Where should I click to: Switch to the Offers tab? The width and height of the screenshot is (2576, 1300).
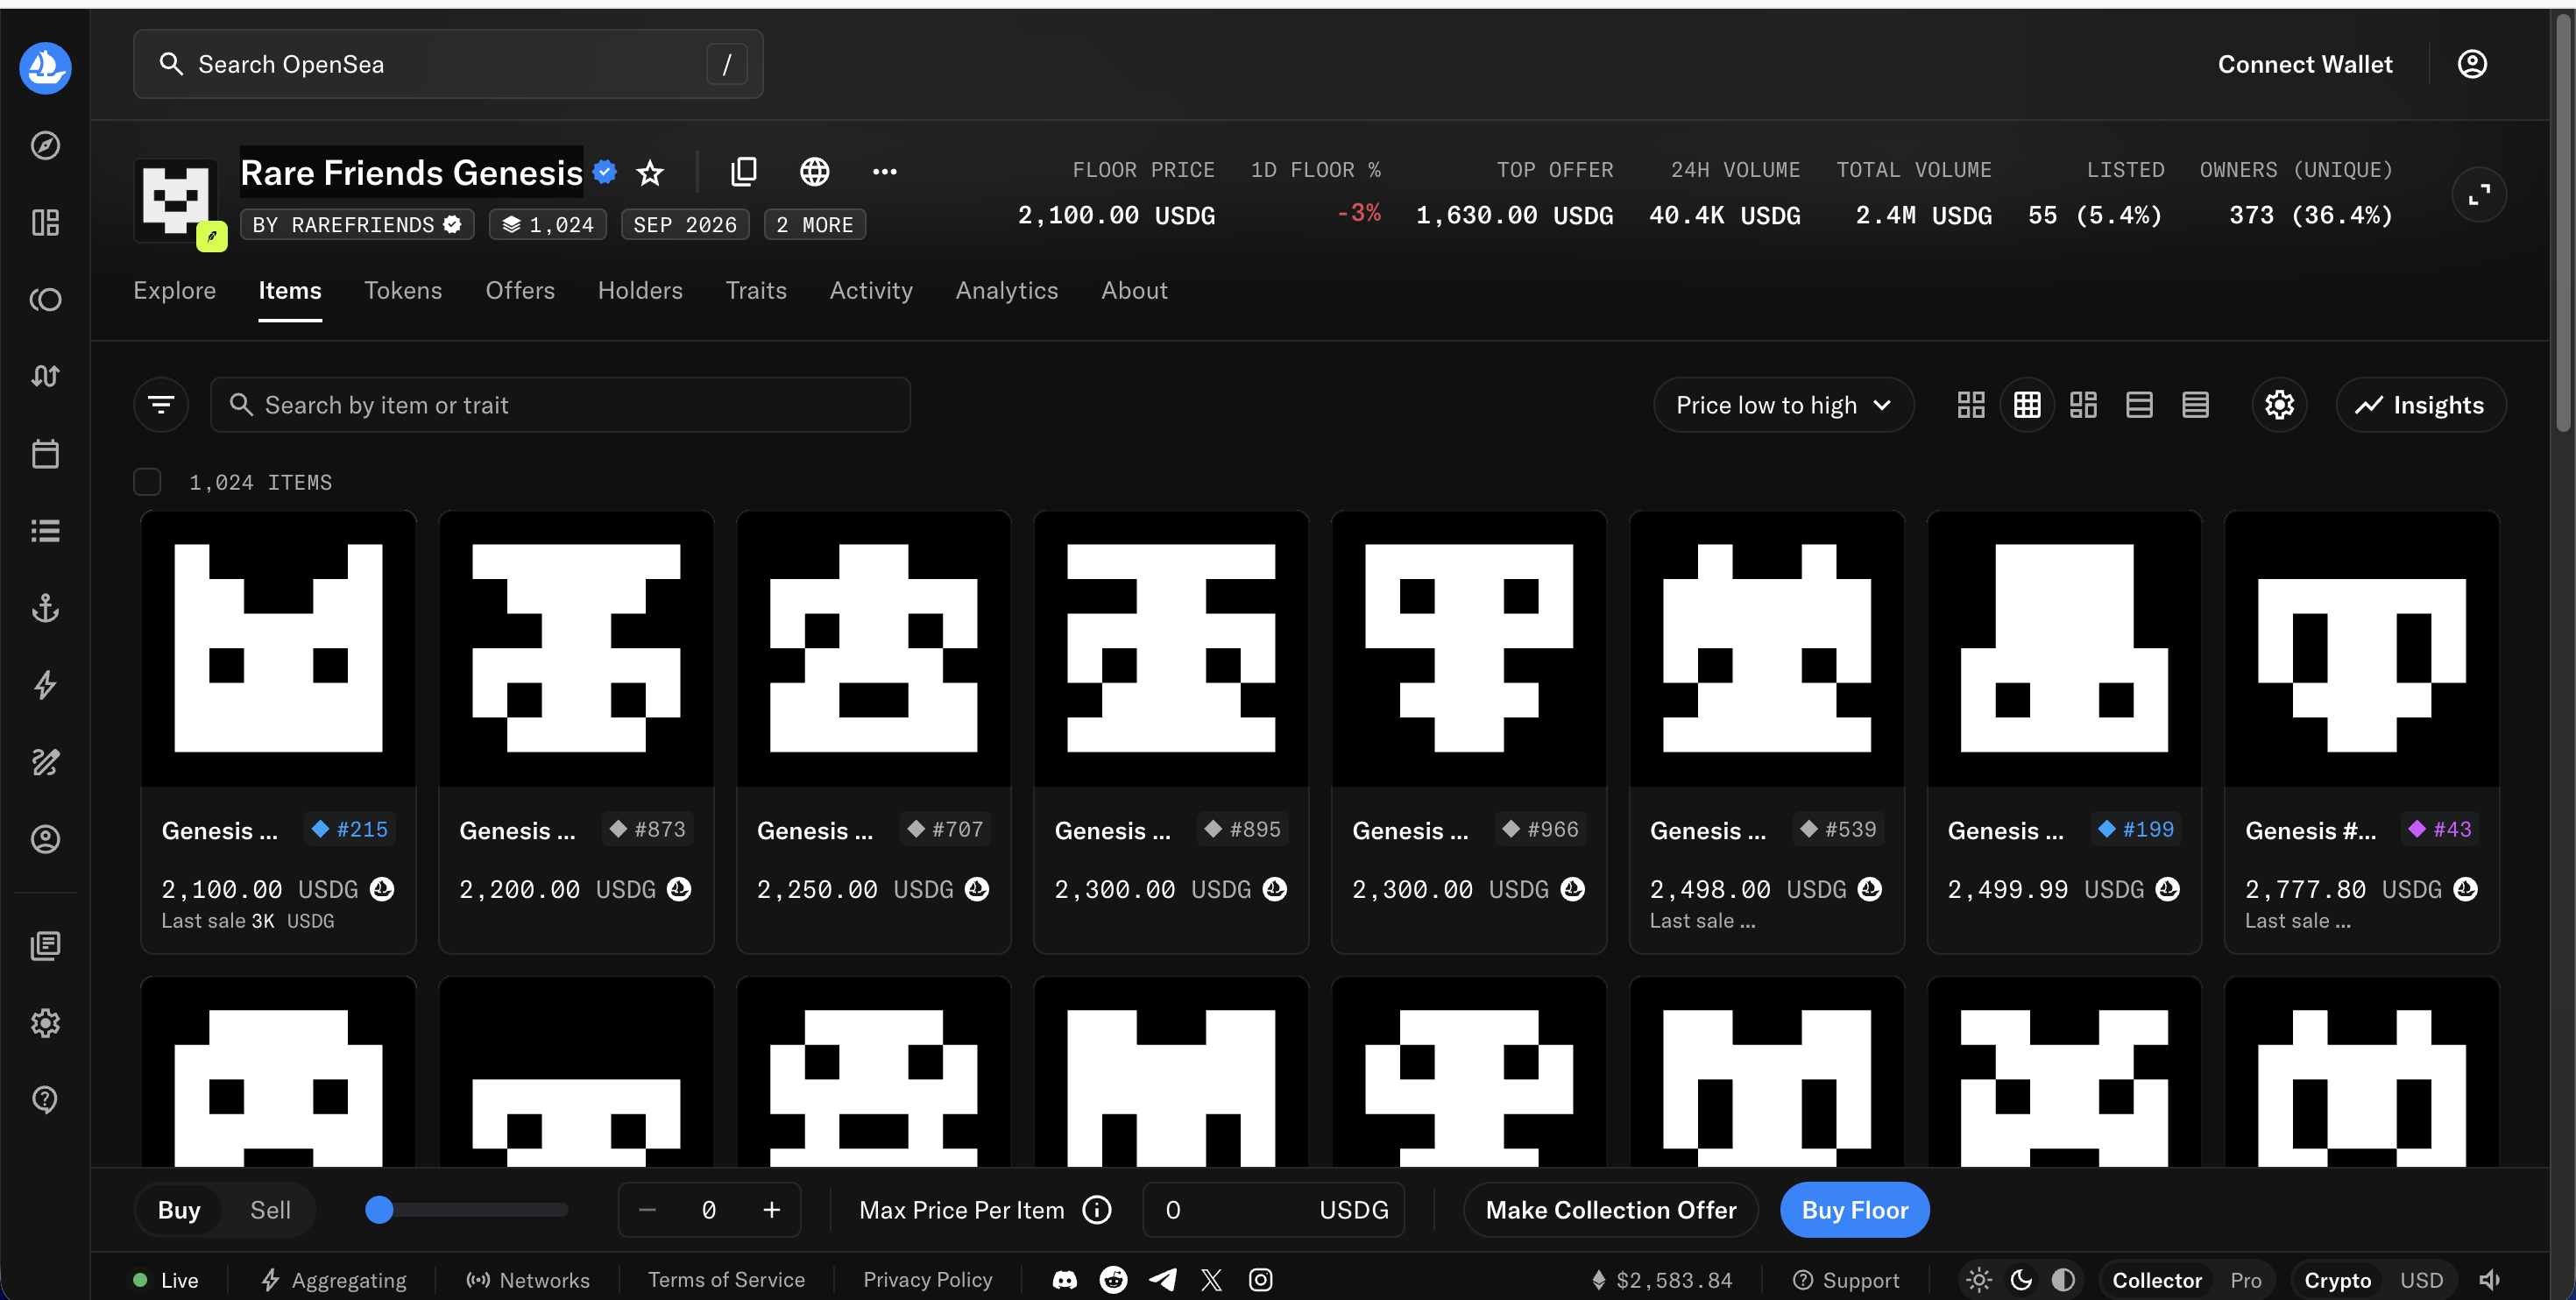click(520, 290)
